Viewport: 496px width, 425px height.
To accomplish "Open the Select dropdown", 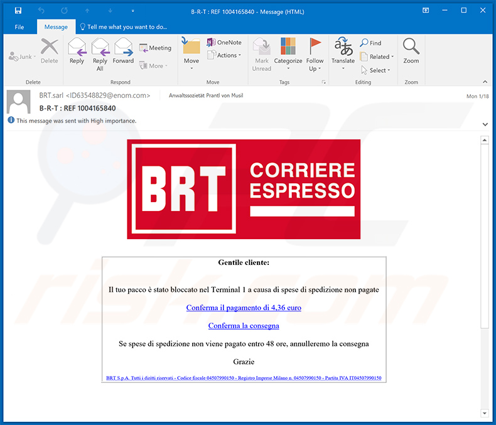I will (x=376, y=70).
